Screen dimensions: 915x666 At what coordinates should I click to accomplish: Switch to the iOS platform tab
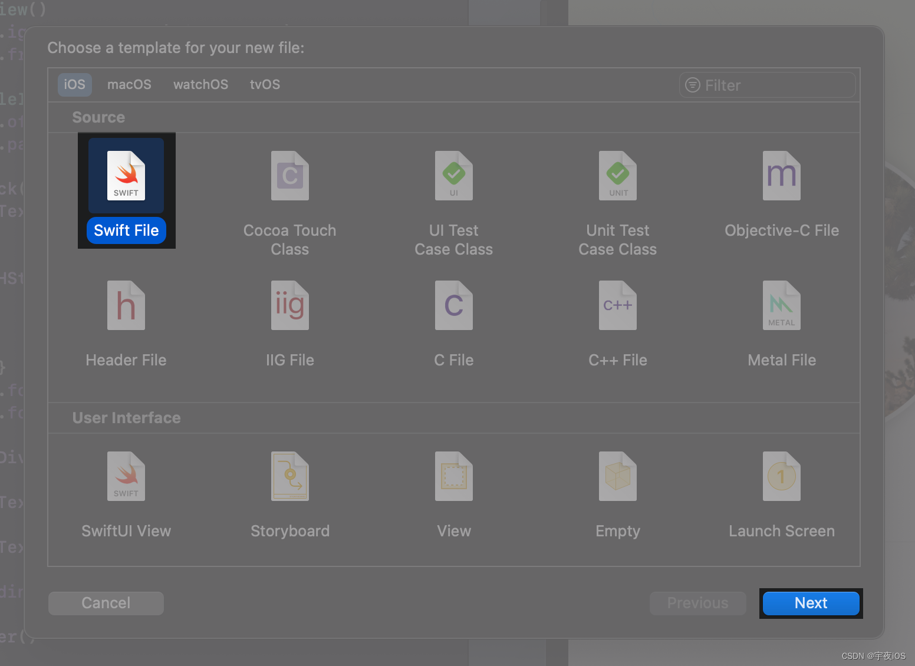[x=75, y=85]
